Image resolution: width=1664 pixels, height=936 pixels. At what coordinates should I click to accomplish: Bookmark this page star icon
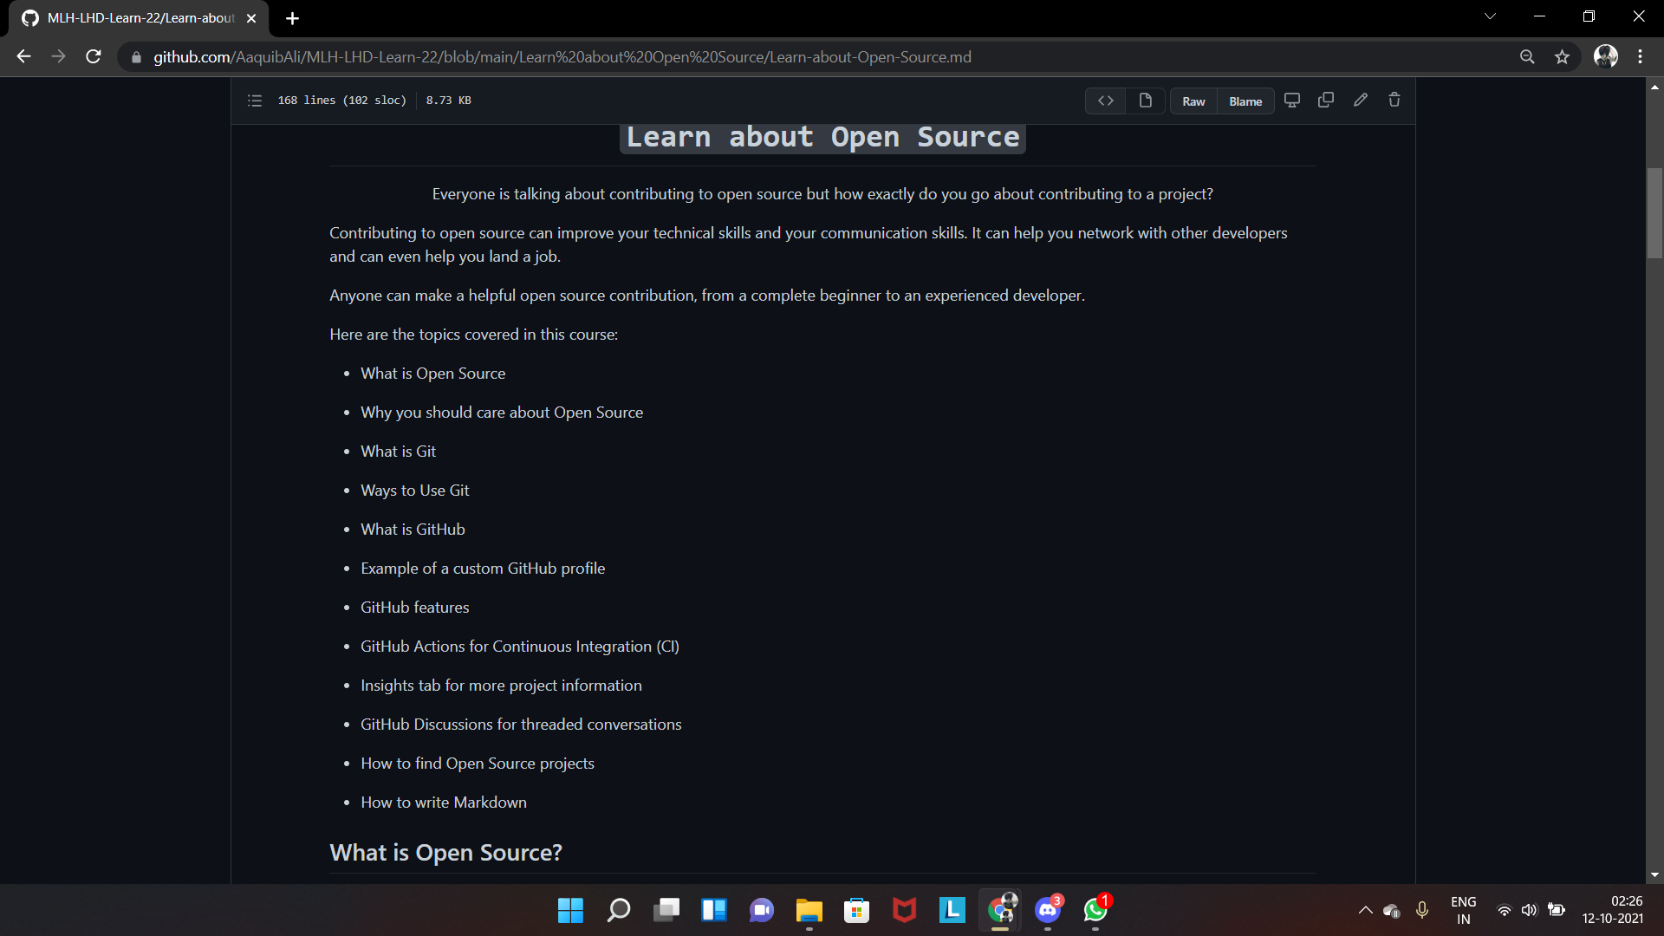tap(1562, 57)
